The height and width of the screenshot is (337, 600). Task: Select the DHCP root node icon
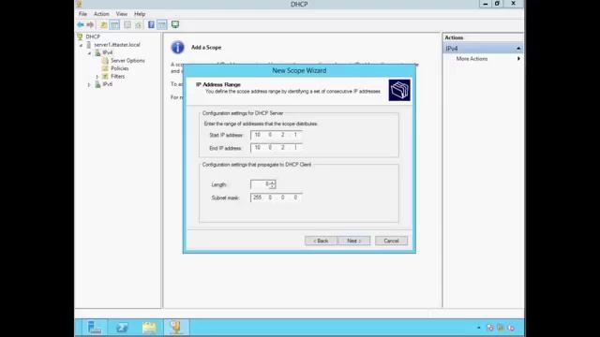click(x=80, y=37)
